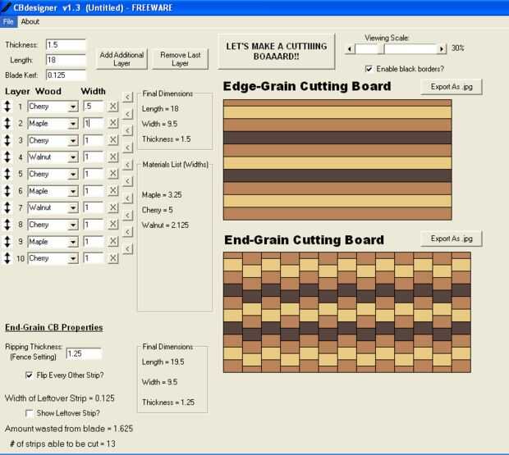Enable Show Leftover Strip checkbox

coord(30,413)
